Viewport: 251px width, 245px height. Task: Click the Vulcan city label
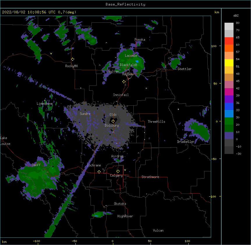[158, 230]
